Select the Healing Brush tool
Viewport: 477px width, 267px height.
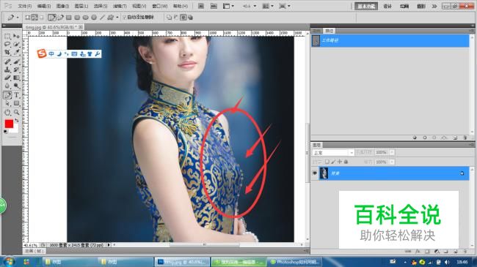click(x=7, y=61)
